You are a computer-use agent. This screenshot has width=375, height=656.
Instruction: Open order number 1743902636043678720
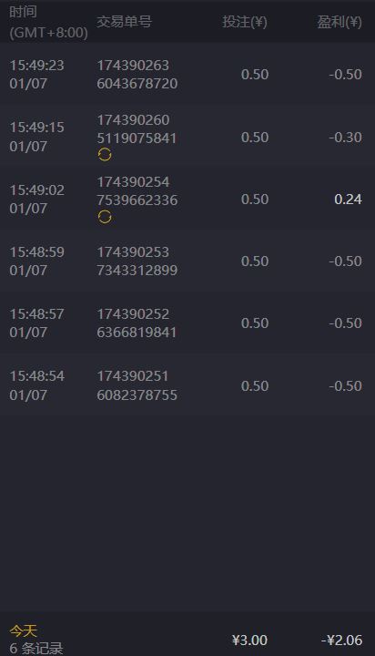coord(137,75)
